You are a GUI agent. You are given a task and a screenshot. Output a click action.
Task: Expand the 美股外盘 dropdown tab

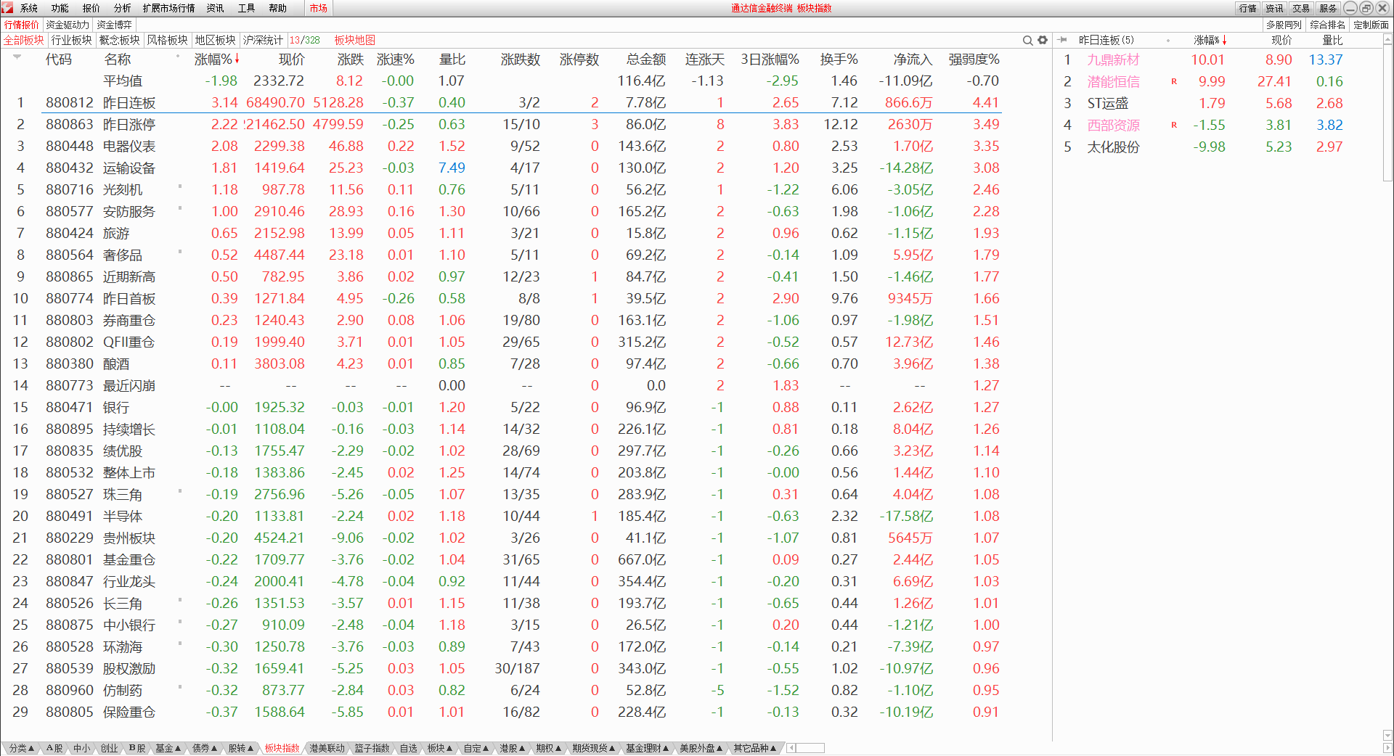click(x=701, y=748)
